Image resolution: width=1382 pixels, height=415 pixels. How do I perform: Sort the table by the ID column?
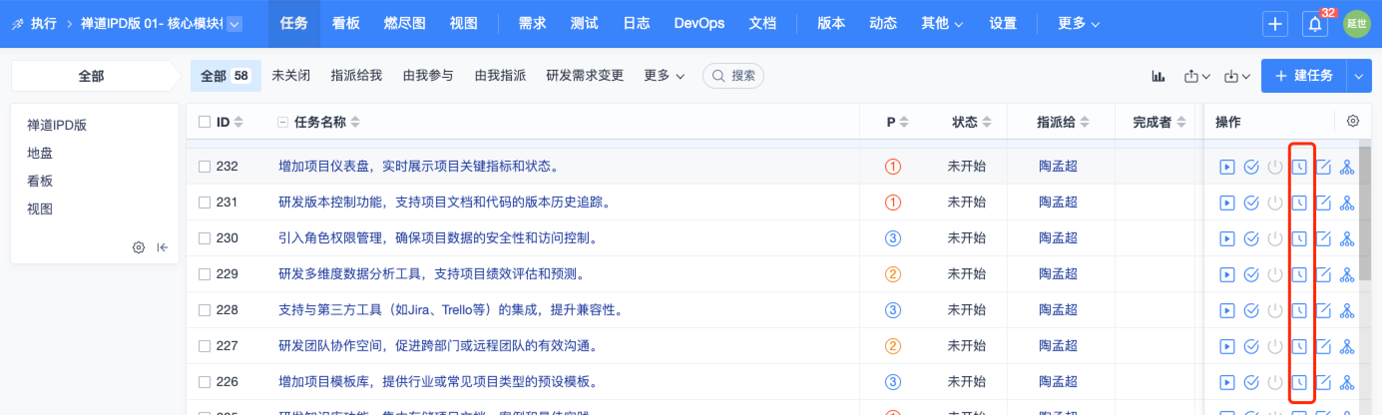pyautogui.click(x=230, y=122)
